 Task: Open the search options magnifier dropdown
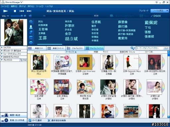[133, 48]
